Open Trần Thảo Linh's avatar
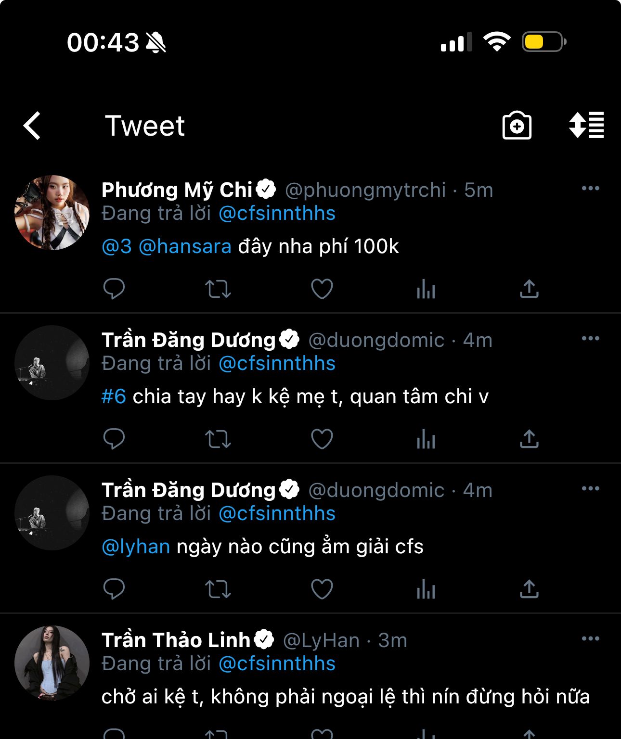 [52, 663]
